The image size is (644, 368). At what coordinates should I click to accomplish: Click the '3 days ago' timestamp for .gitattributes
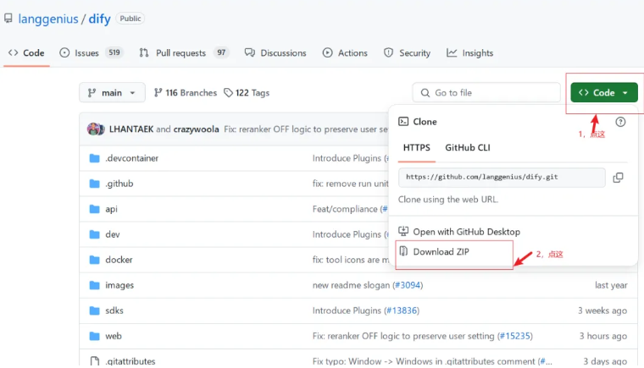coord(605,361)
